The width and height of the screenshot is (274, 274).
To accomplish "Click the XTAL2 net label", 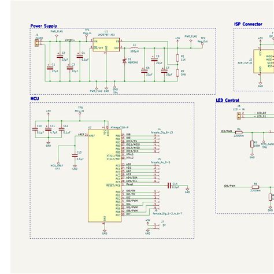I will tap(130, 158).
